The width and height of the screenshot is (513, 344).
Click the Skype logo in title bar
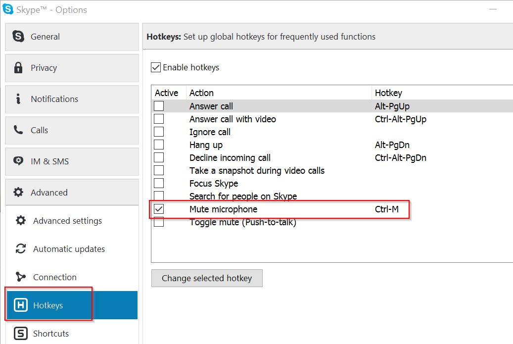click(x=8, y=9)
